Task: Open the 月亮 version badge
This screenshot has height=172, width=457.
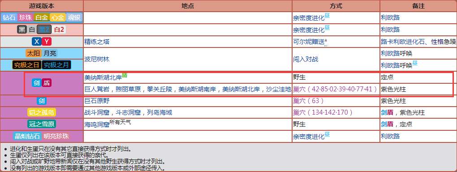Action: click(x=50, y=53)
